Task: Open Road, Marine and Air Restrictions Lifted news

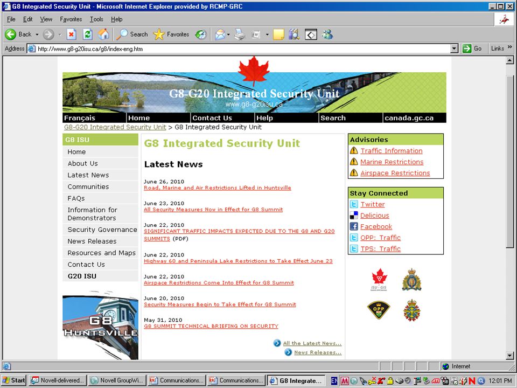Action: pyautogui.click(x=217, y=188)
